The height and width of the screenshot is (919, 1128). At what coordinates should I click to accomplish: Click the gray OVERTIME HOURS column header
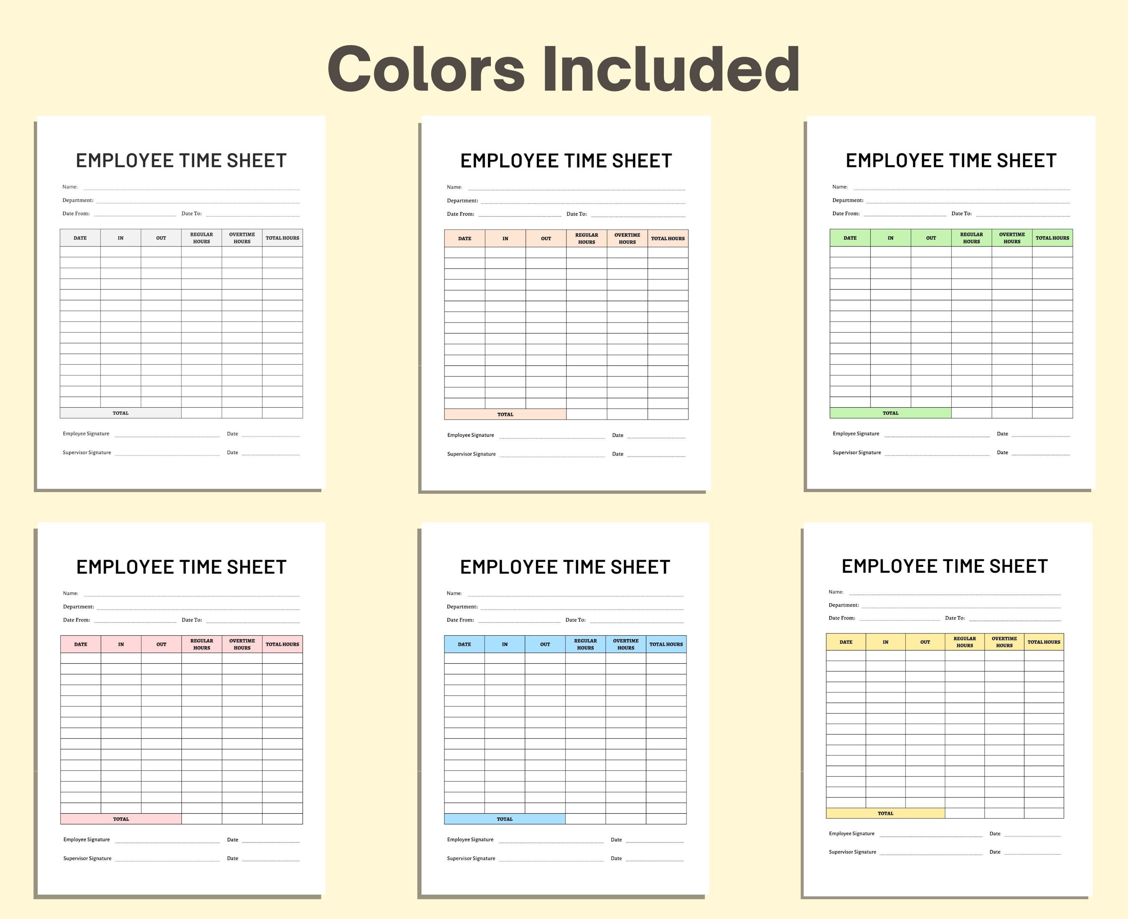pyautogui.click(x=242, y=238)
